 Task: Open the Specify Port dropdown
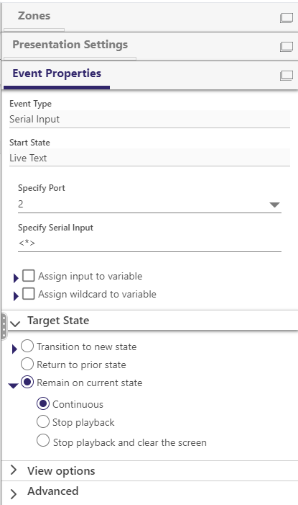pos(149,204)
